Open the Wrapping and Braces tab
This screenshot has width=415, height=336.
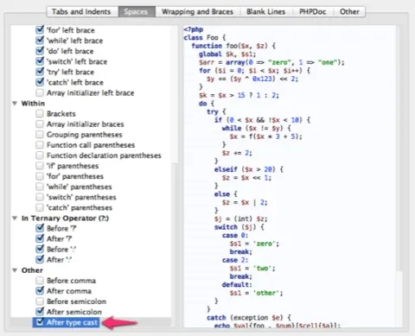point(197,12)
